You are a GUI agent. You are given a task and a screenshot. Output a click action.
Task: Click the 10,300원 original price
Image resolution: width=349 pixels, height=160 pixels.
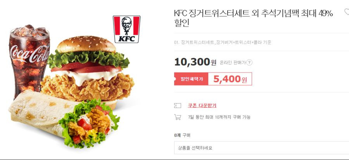tap(195, 62)
